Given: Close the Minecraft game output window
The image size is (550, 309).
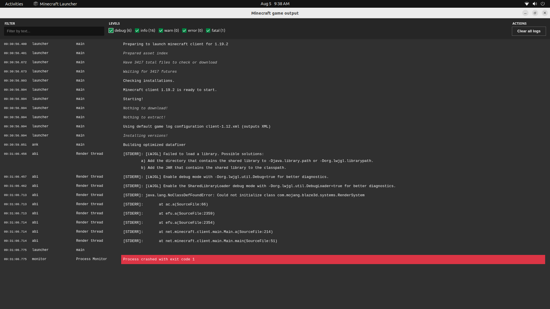Looking at the screenshot, I should coord(545,13).
